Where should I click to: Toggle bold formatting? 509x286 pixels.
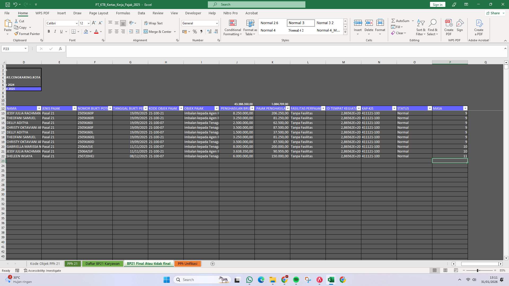pos(49,32)
